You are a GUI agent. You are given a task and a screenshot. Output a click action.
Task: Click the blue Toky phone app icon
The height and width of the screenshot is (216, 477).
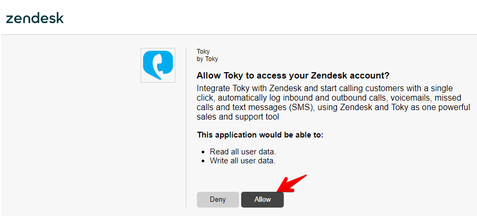[158, 65]
